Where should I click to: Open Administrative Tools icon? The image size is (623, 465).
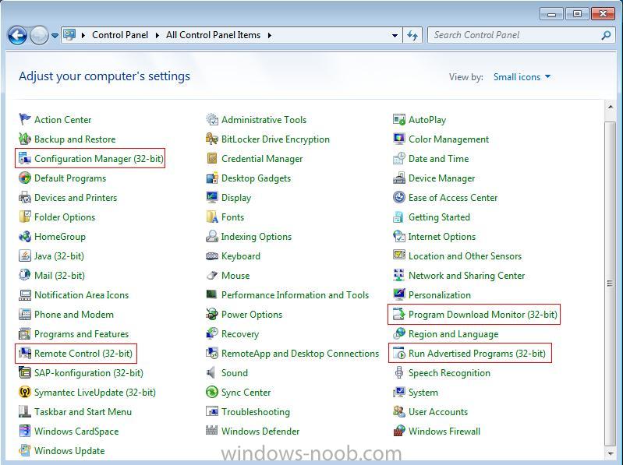point(212,119)
